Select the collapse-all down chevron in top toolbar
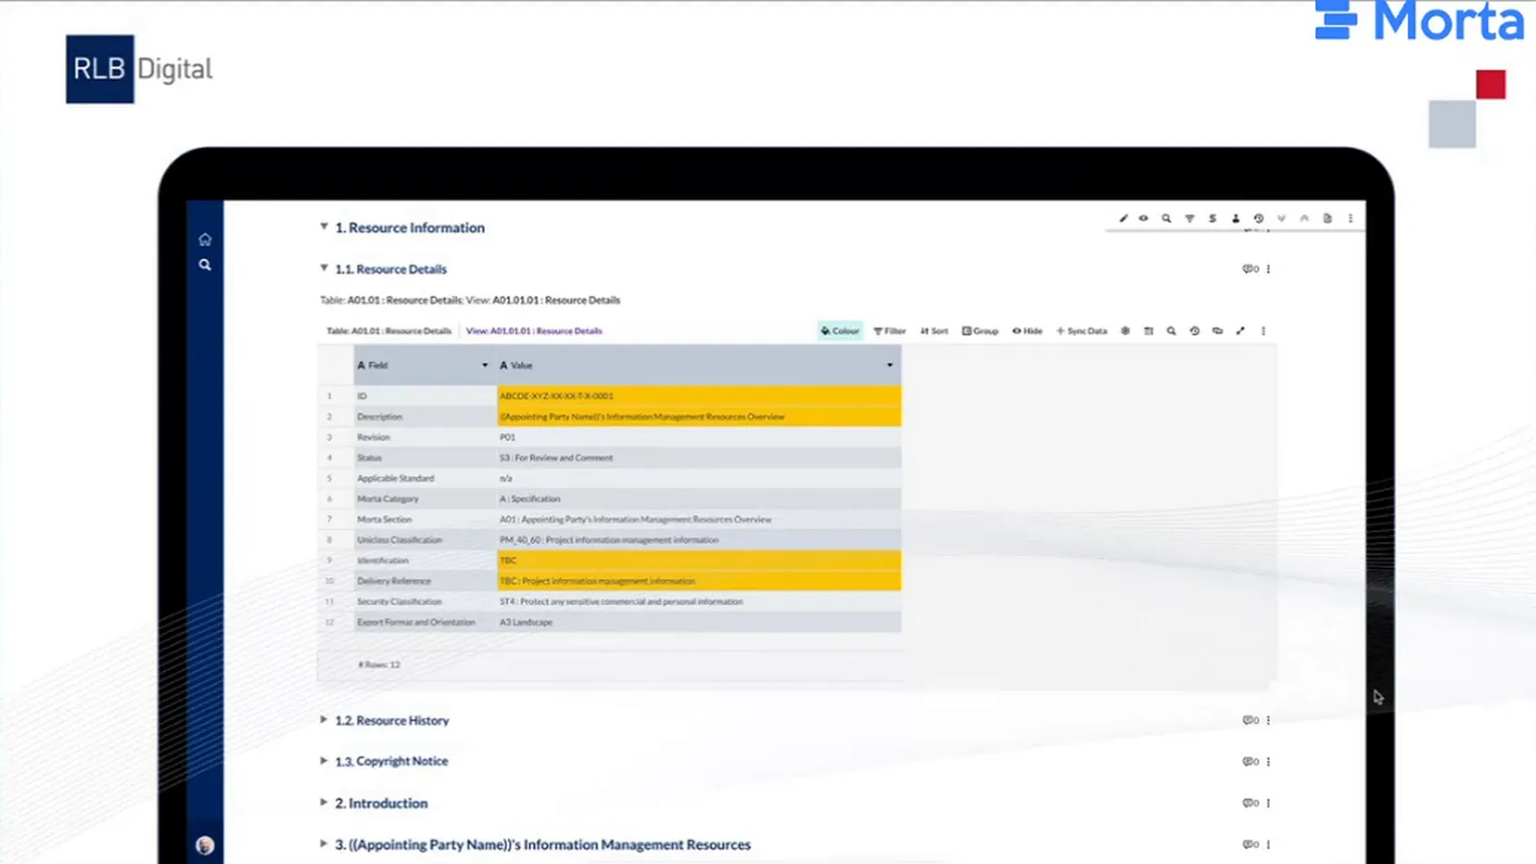Image resolution: width=1536 pixels, height=864 pixels. [1282, 218]
